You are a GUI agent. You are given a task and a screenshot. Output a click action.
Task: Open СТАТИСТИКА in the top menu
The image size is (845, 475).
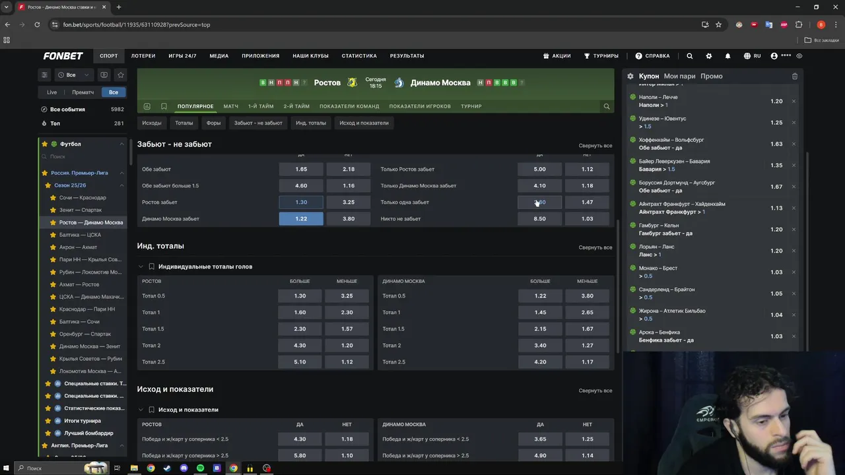click(359, 56)
